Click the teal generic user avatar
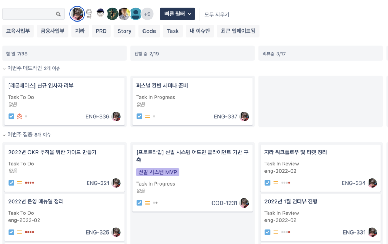This screenshot has width=388, height=244. (x=136, y=14)
